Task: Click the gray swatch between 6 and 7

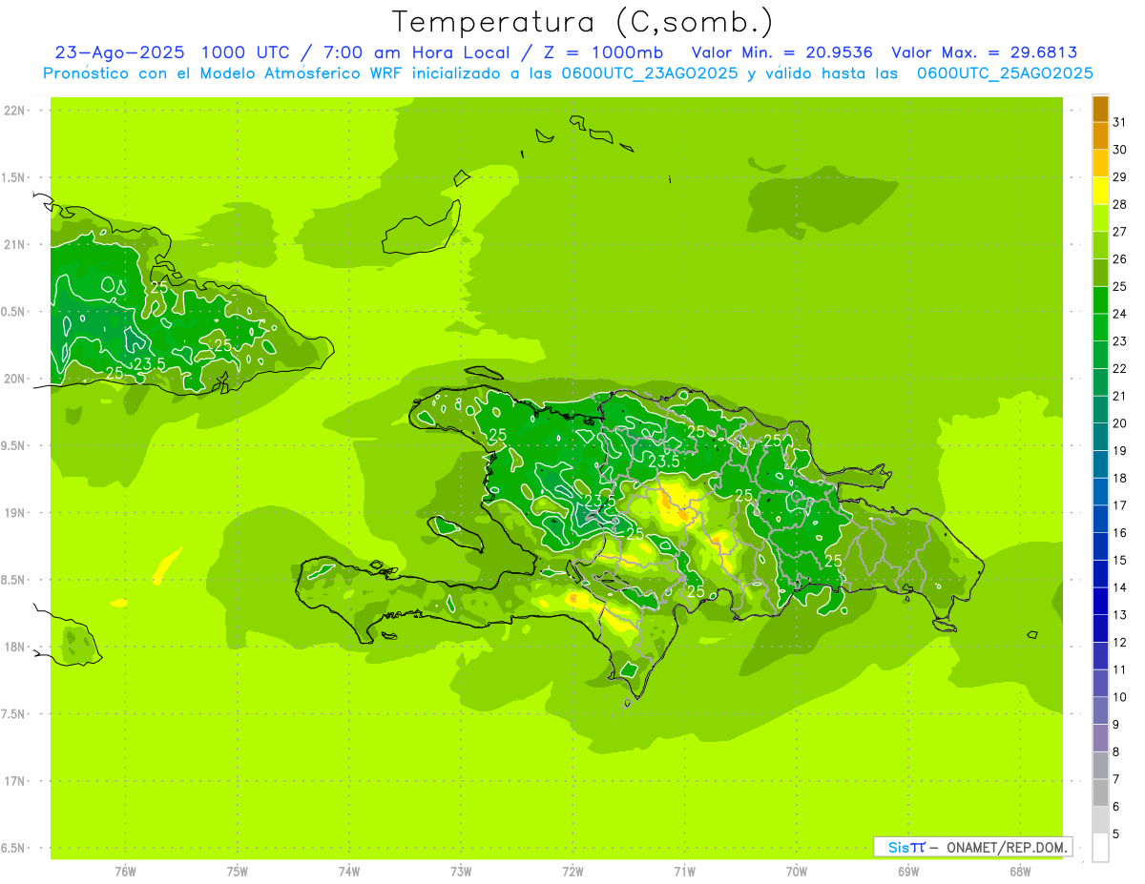Action: (1100, 793)
